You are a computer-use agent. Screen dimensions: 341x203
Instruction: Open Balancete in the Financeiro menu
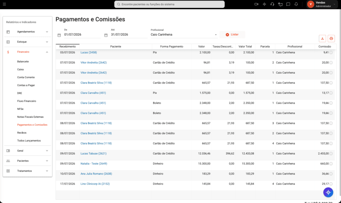(23, 61)
